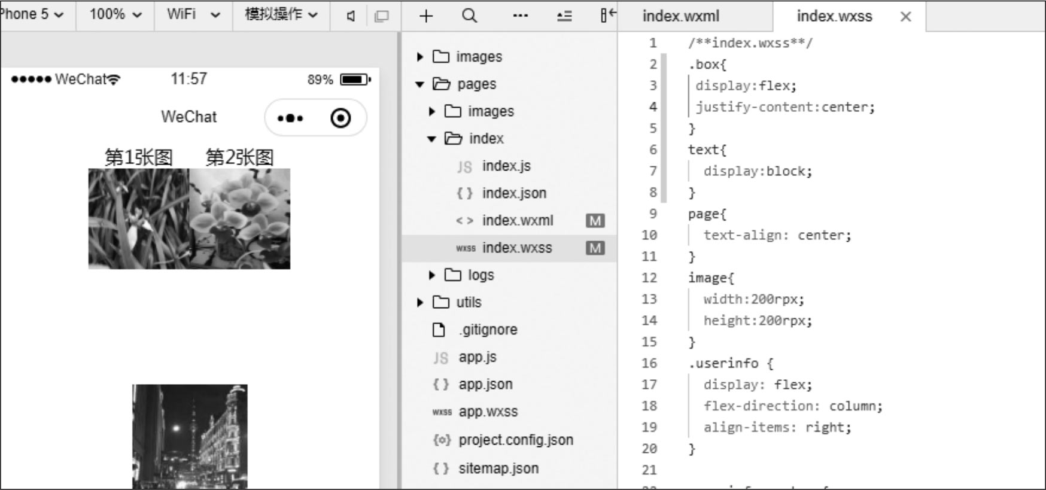Tap the WeChat capsule three-dot menu

point(290,118)
